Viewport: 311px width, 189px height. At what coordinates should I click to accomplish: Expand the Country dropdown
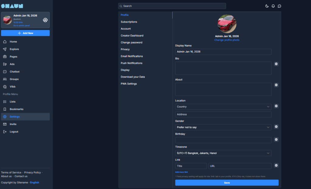click(223, 107)
